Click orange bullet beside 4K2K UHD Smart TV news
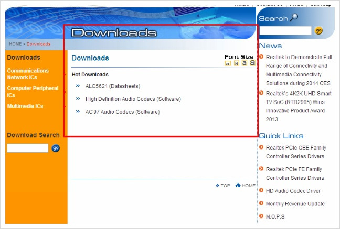This screenshot has width=340, height=229. coord(261,93)
